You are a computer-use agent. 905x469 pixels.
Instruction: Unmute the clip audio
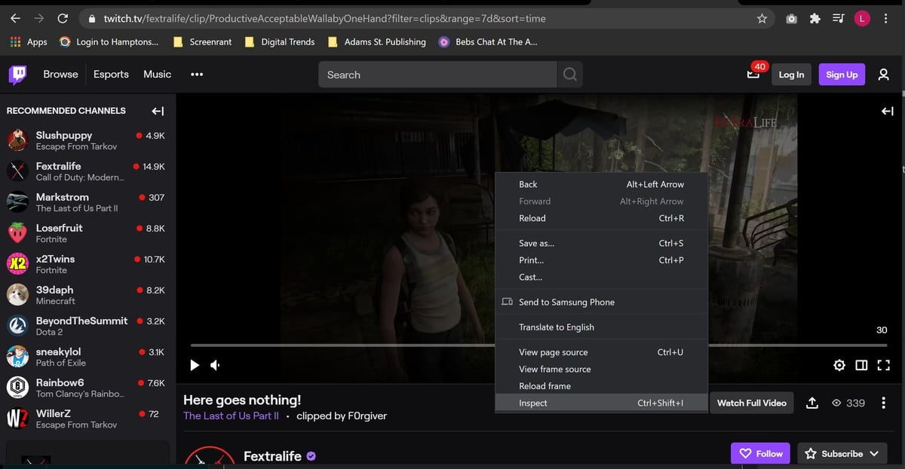click(x=215, y=365)
